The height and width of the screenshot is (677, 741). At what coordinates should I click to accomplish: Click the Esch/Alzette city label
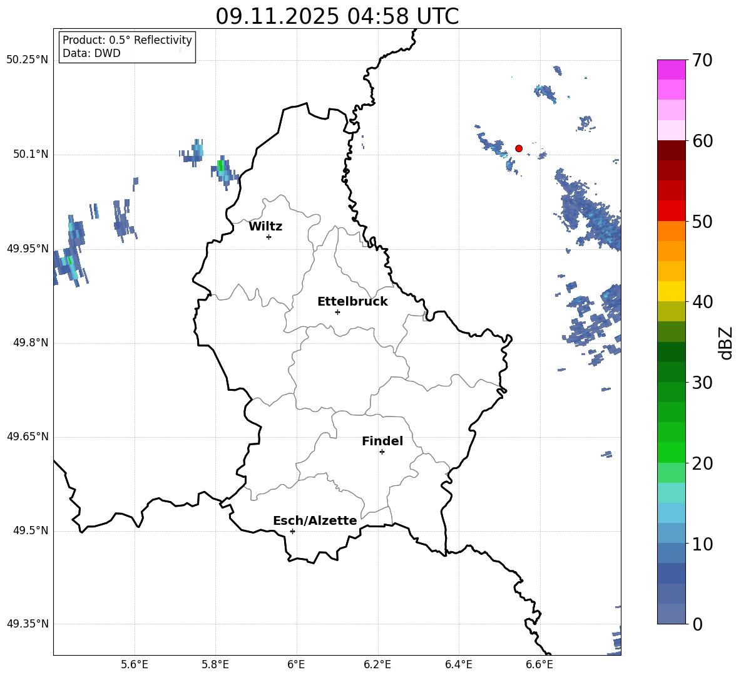tap(315, 521)
